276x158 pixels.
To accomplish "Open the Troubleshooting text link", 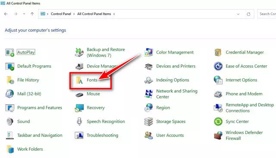I will pyautogui.click(x=103, y=135).
